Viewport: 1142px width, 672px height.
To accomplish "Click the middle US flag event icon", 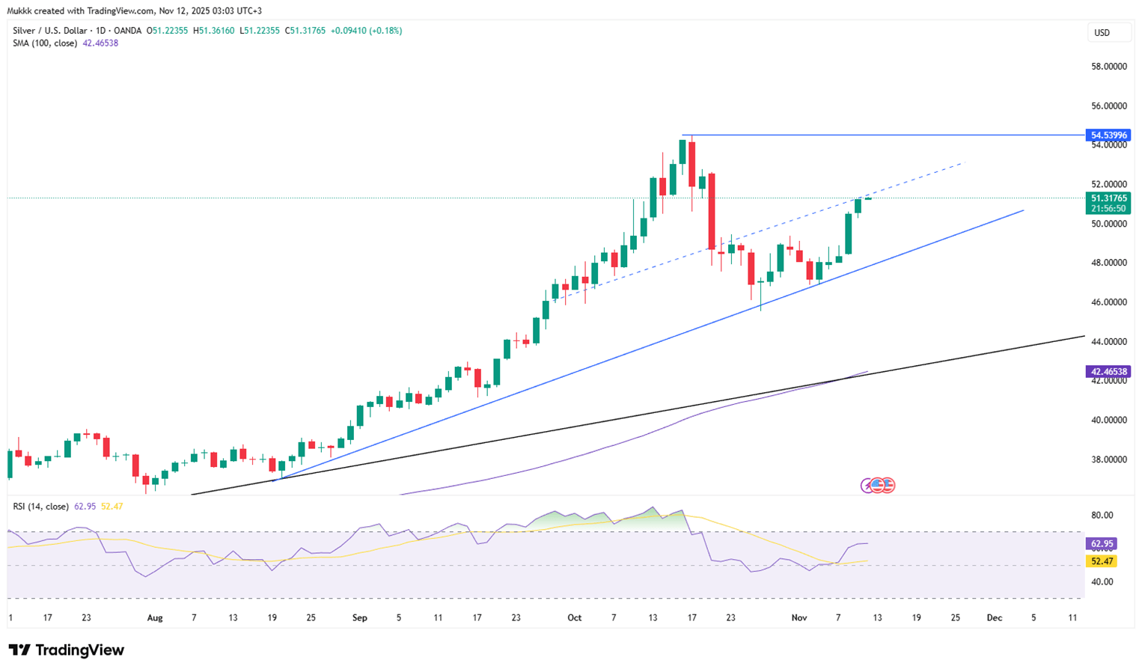I will pos(878,486).
